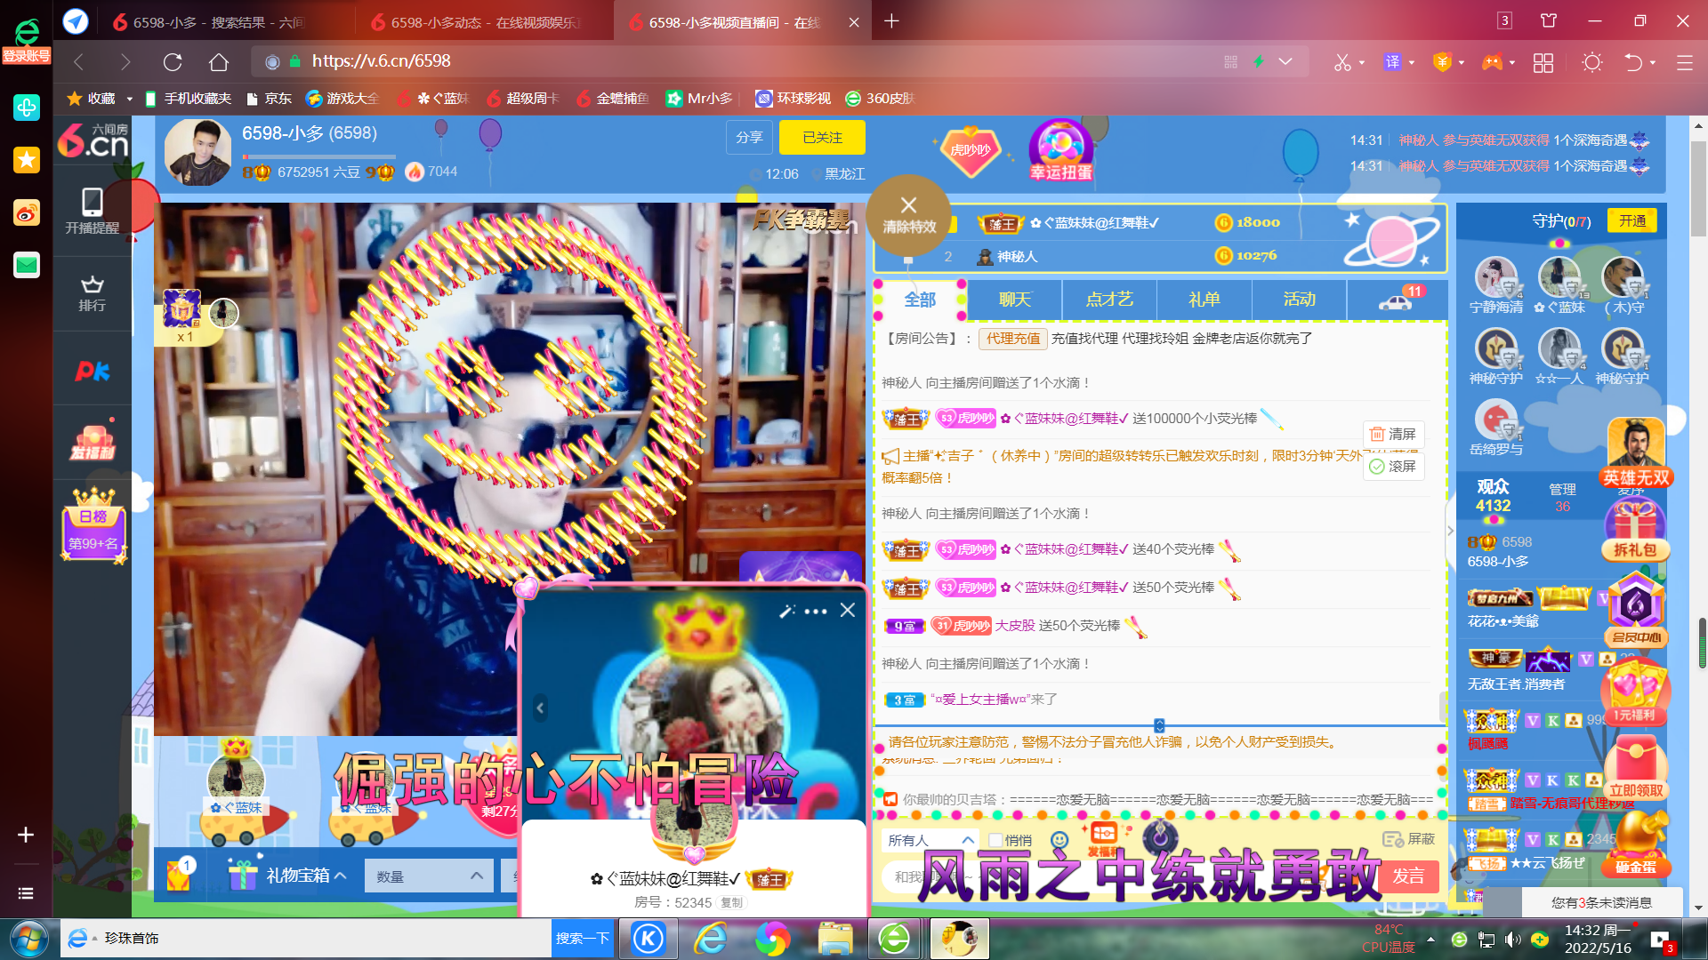The width and height of the screenshot is (1708, 960).
Task: Open the 会员中心 member center icon
Action: click(x=1636, y=609)
